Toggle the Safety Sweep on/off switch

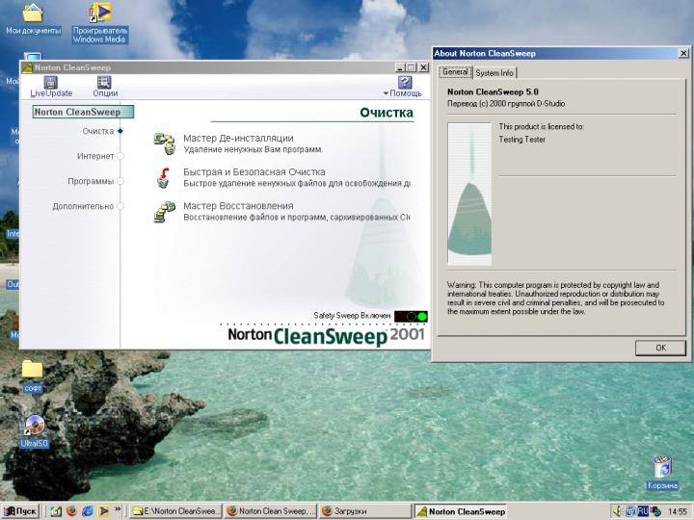coord(411,316)
